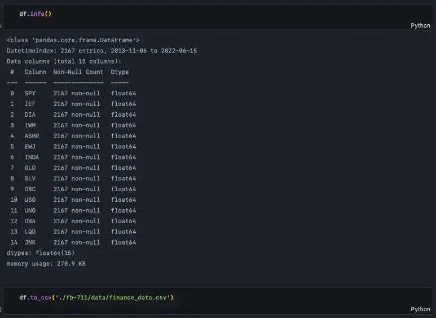Image resolution: width=436 pixels, height=318 pixels.
Task: Click the DatetimeIndex line in the output
Action: tap(102, 51)
